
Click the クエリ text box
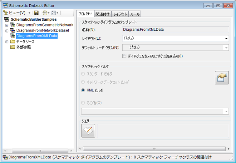163,130
